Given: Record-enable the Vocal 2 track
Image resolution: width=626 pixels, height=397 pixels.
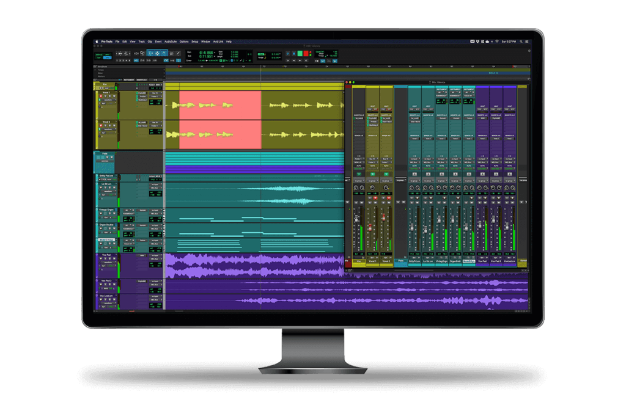Looking at the screenshot, I should click(x=101, y=125).
